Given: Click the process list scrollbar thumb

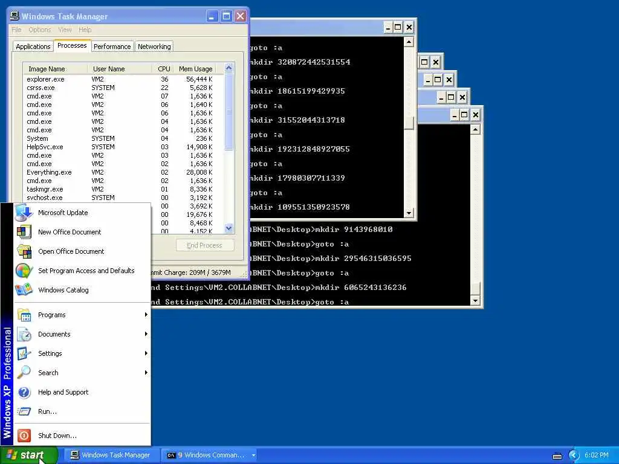Looking at the screenshot, I should coord(229,112).
